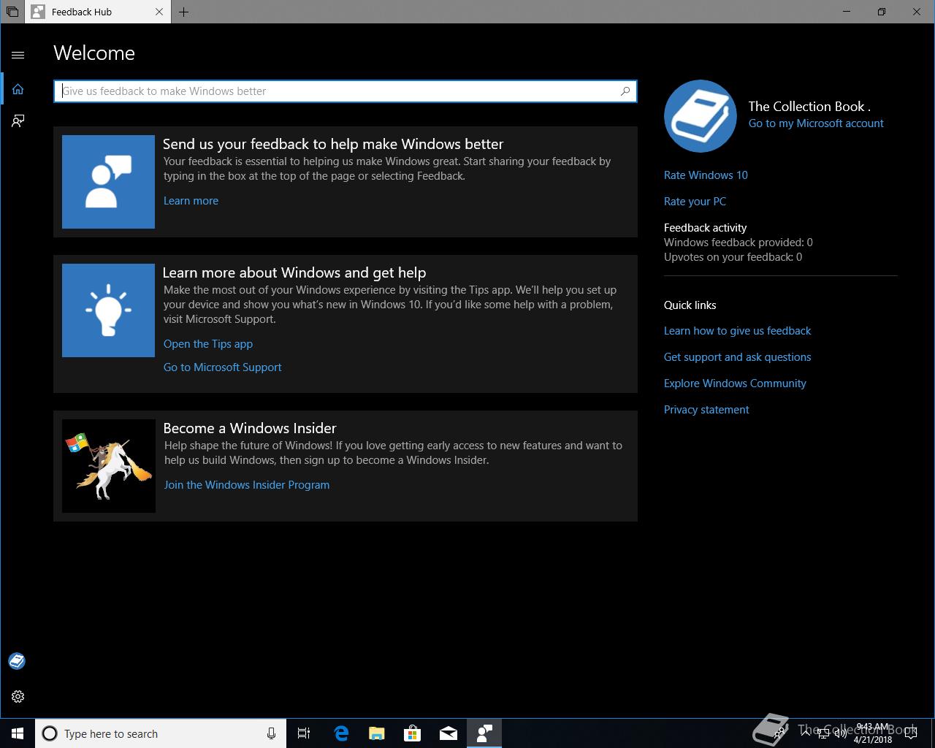Click the large Collection Book profile picture
Viewport: 935px width, 748px height.
(x=701, y=116)
